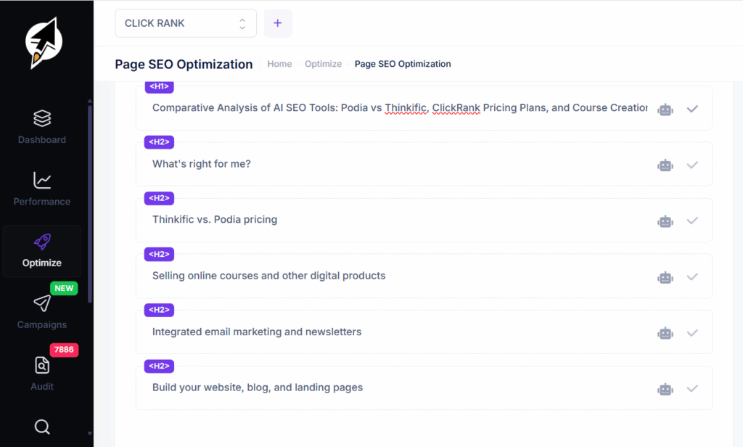The height and width of the screenshot is (447, 743).
Task: Open the Audit document-search section
Action: pos(41,374)
